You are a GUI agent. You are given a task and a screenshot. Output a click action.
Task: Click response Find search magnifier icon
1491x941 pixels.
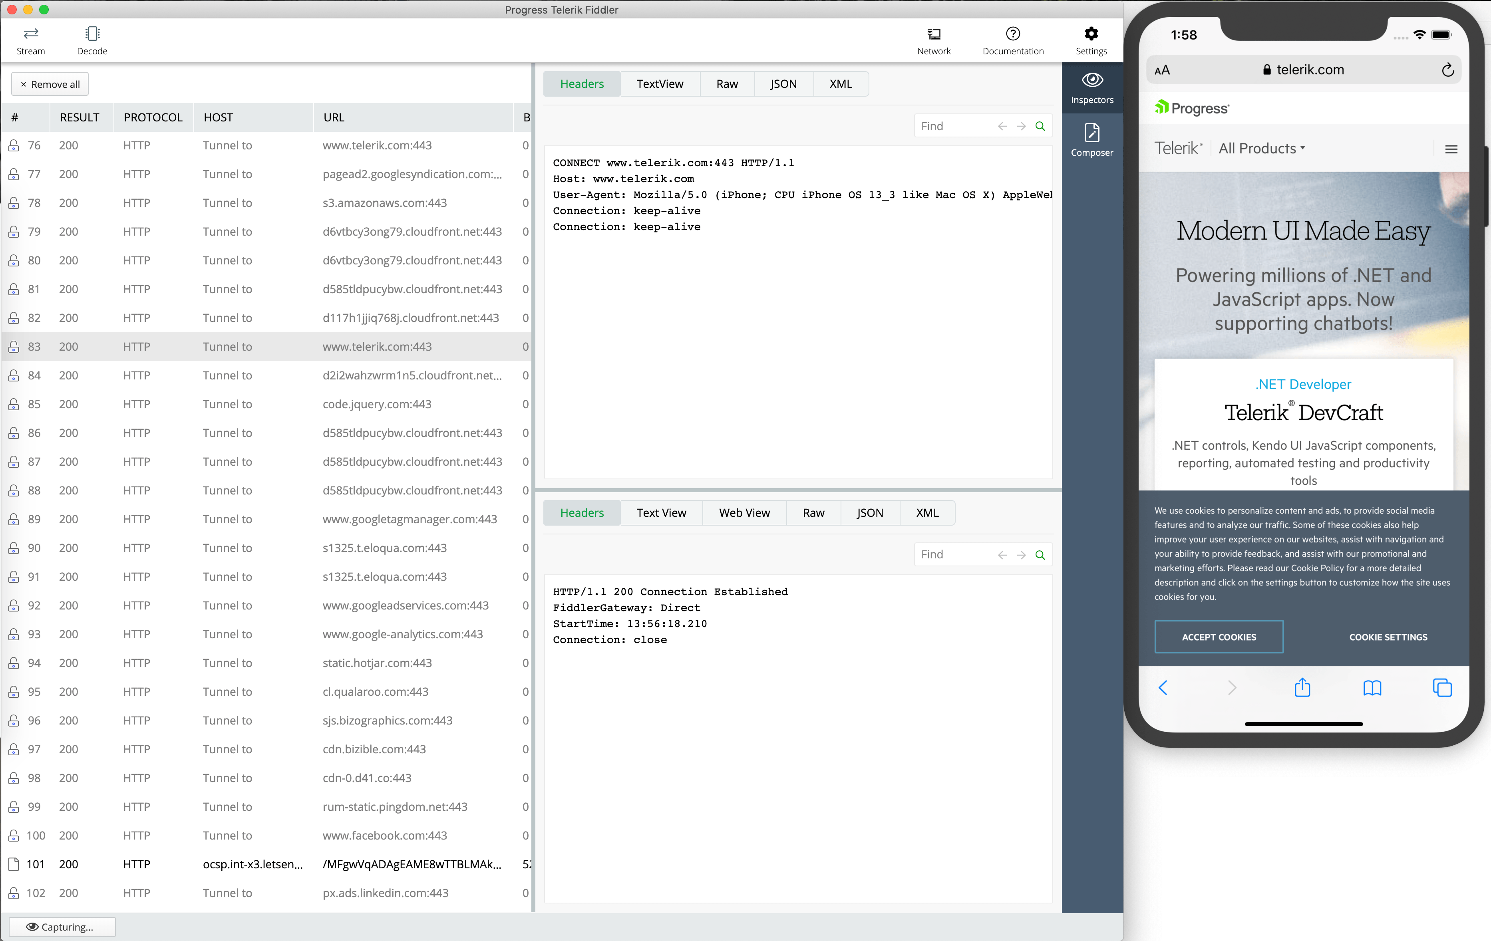point(1040,555)
